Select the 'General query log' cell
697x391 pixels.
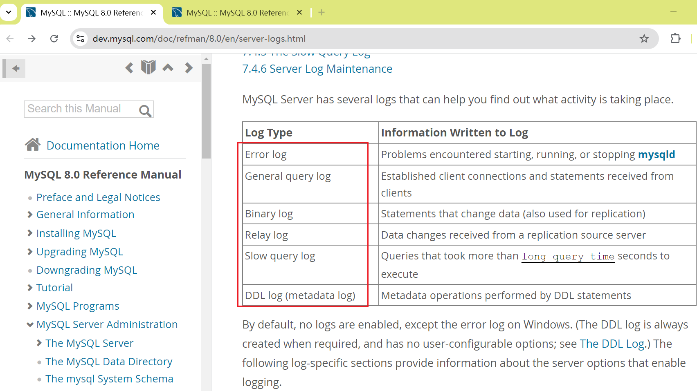pos(310,184)
